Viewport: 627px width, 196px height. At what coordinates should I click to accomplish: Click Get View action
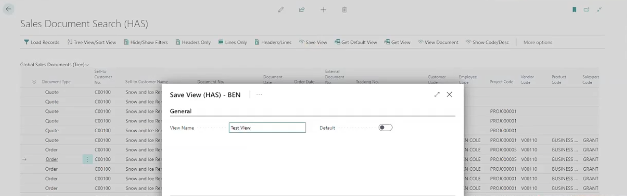397,43
